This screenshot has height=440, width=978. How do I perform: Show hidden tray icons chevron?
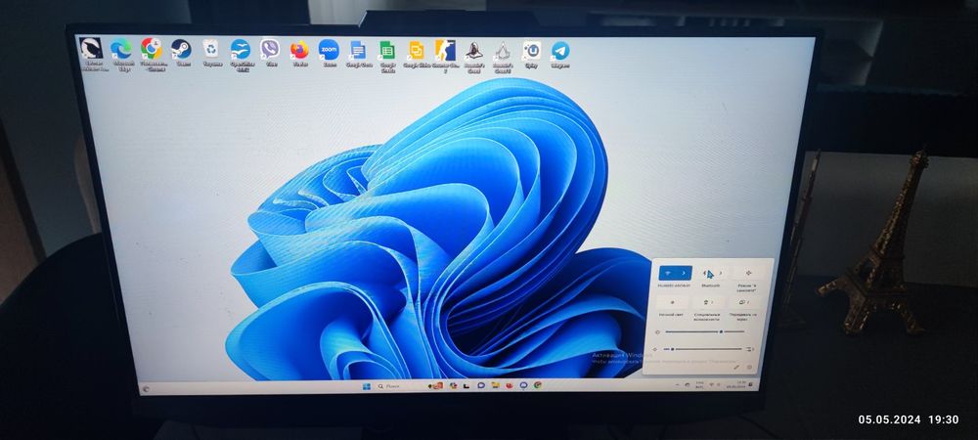(x=678, y=385)
